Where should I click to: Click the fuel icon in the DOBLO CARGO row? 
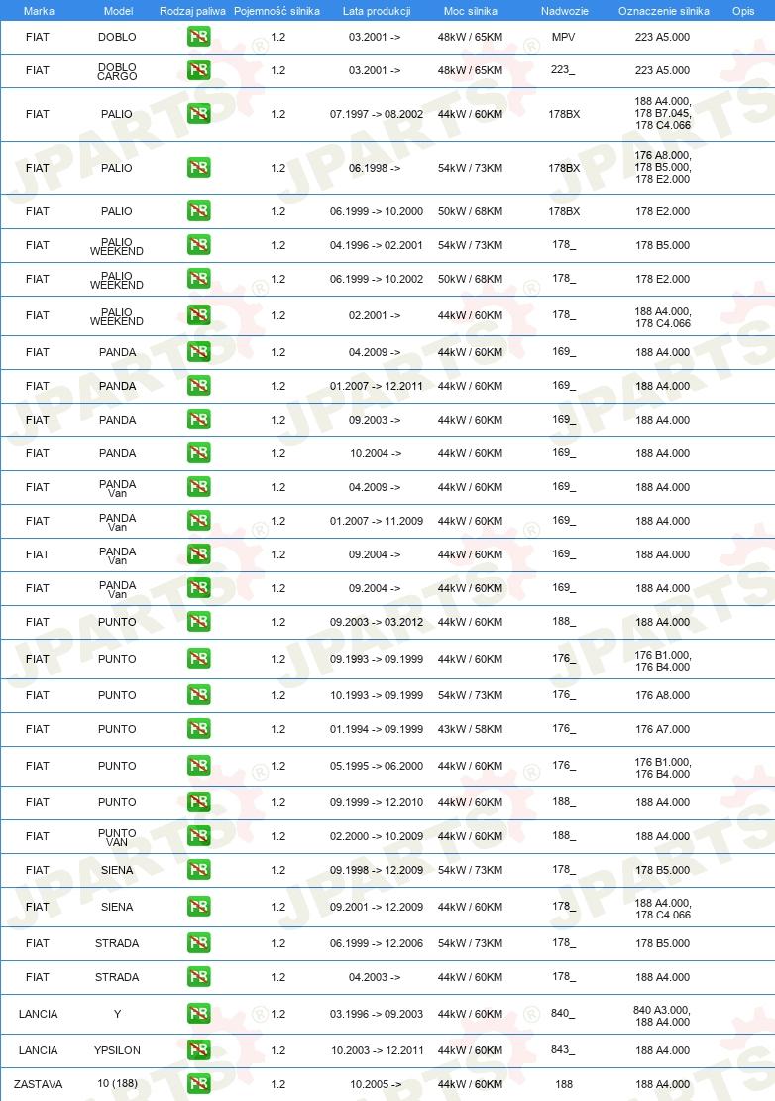[x=199, y=70]
